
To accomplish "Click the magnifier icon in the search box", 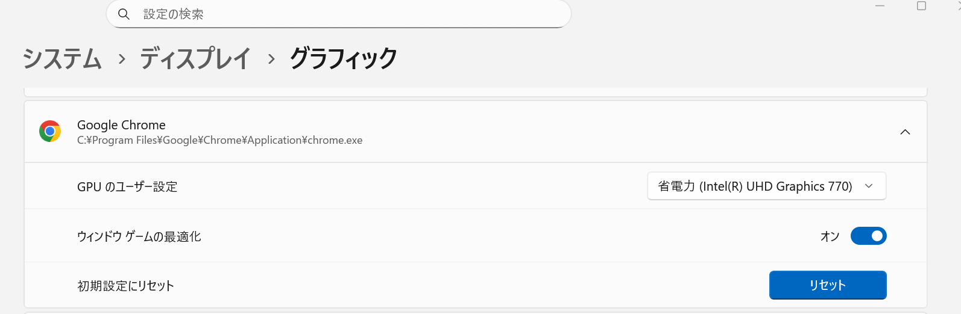I will click(124, 14).
